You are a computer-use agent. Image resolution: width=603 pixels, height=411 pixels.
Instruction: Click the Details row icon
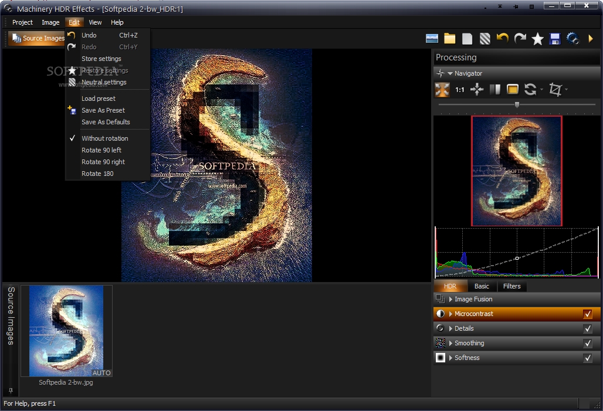point(440,328)
